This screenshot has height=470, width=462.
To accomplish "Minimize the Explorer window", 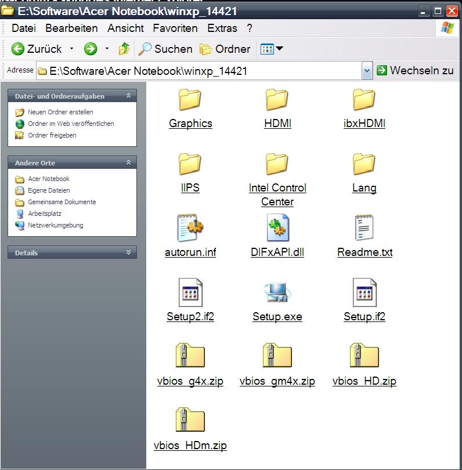I will point(423,12).
